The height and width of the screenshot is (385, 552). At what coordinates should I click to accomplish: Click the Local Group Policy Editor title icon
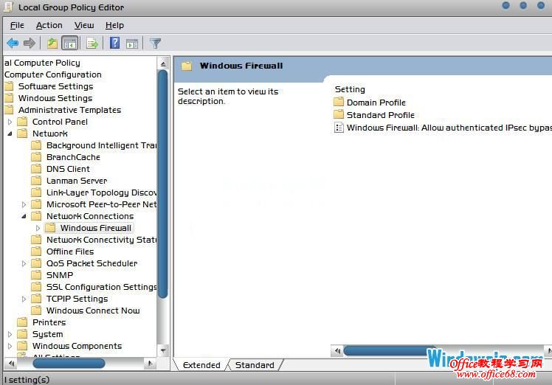[7, 7]
